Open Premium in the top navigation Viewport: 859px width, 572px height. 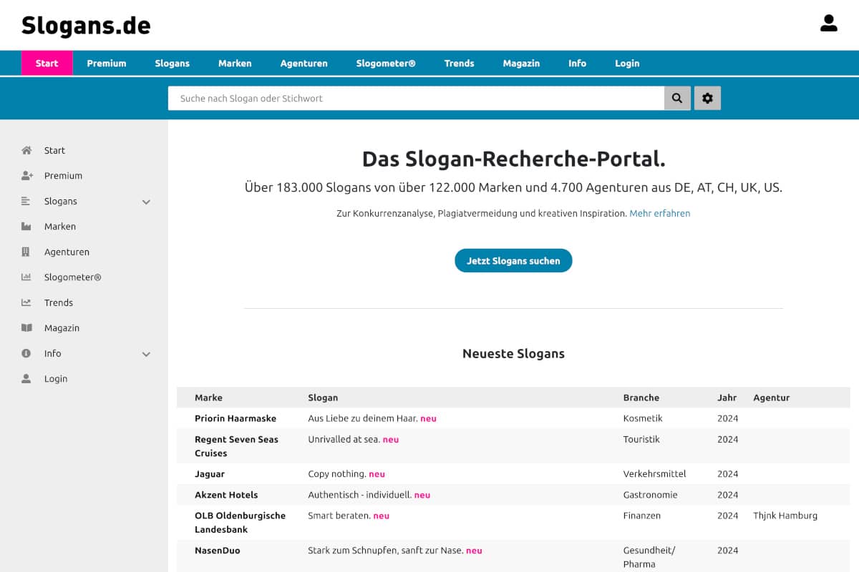tap(107, 63)
